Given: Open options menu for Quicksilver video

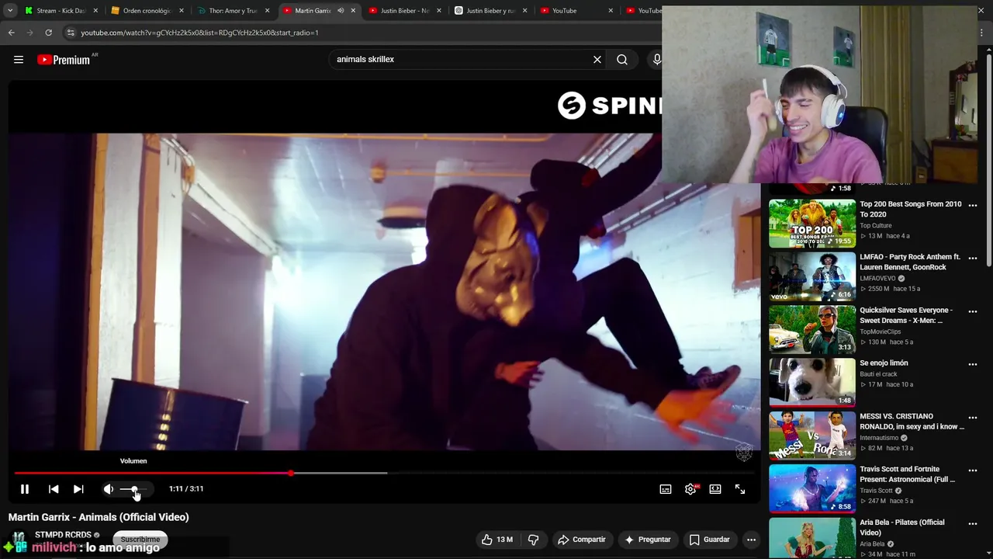Looking at the screenshot, I should point(973,311).
